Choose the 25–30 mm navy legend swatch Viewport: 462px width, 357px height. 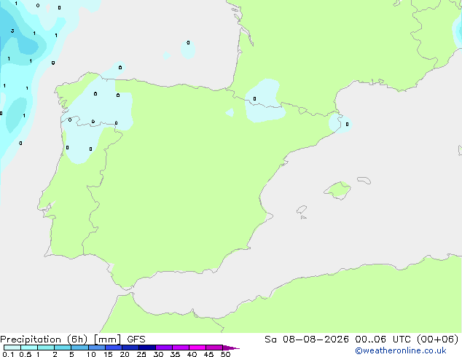pos(147,348)
